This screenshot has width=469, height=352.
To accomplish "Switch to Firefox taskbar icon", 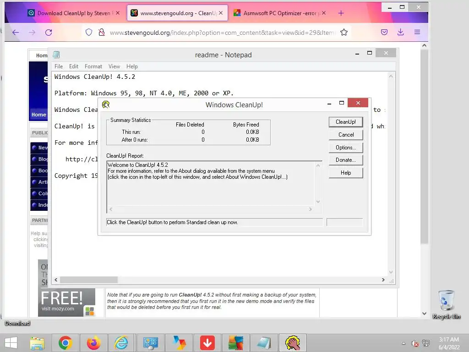I will point(93,343).
